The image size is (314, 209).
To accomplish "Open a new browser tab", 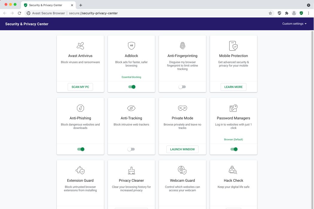I will (81, 5).
